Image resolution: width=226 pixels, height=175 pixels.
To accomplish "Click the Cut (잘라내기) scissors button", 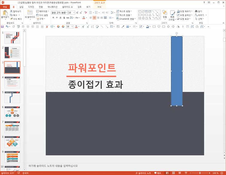I will pos(16,11).
